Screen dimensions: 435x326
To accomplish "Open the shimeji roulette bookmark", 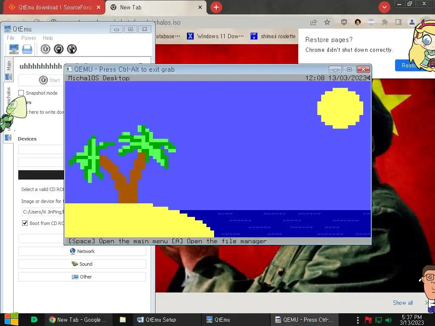I will point(273,37).
